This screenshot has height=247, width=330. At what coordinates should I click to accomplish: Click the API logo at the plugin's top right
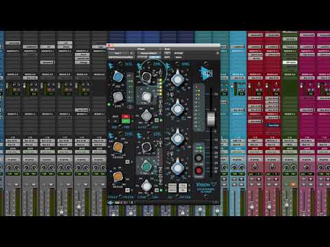(x=207, y=73)
